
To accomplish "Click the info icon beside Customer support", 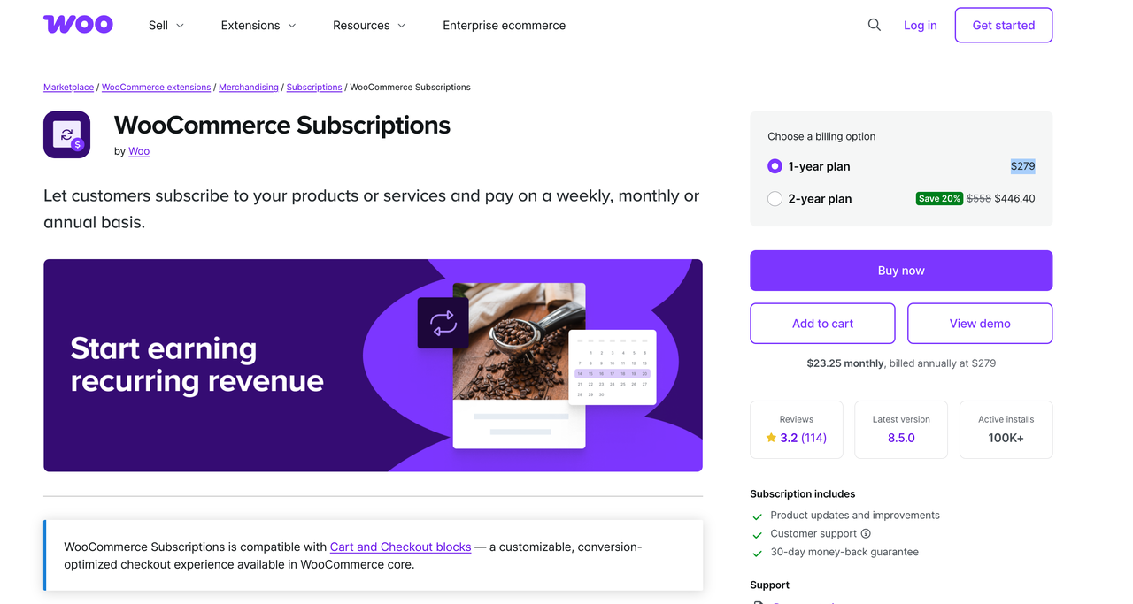I will click(x=866, y=533).
